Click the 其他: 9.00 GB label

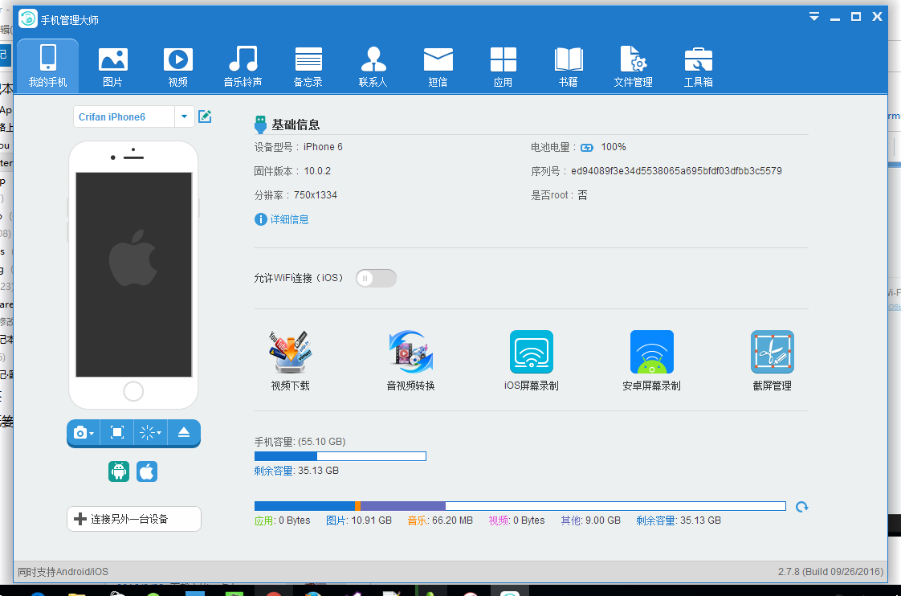(591, 520)
